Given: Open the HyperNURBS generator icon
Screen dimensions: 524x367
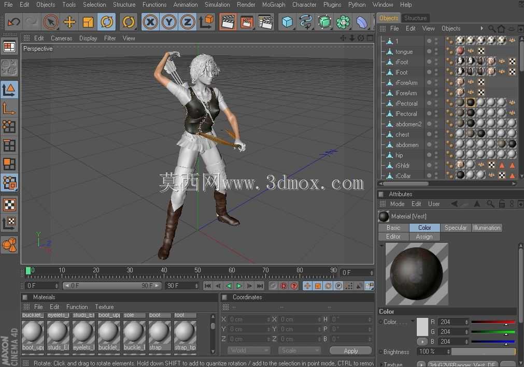Looking at the screenshot, I should coord(324,22).
